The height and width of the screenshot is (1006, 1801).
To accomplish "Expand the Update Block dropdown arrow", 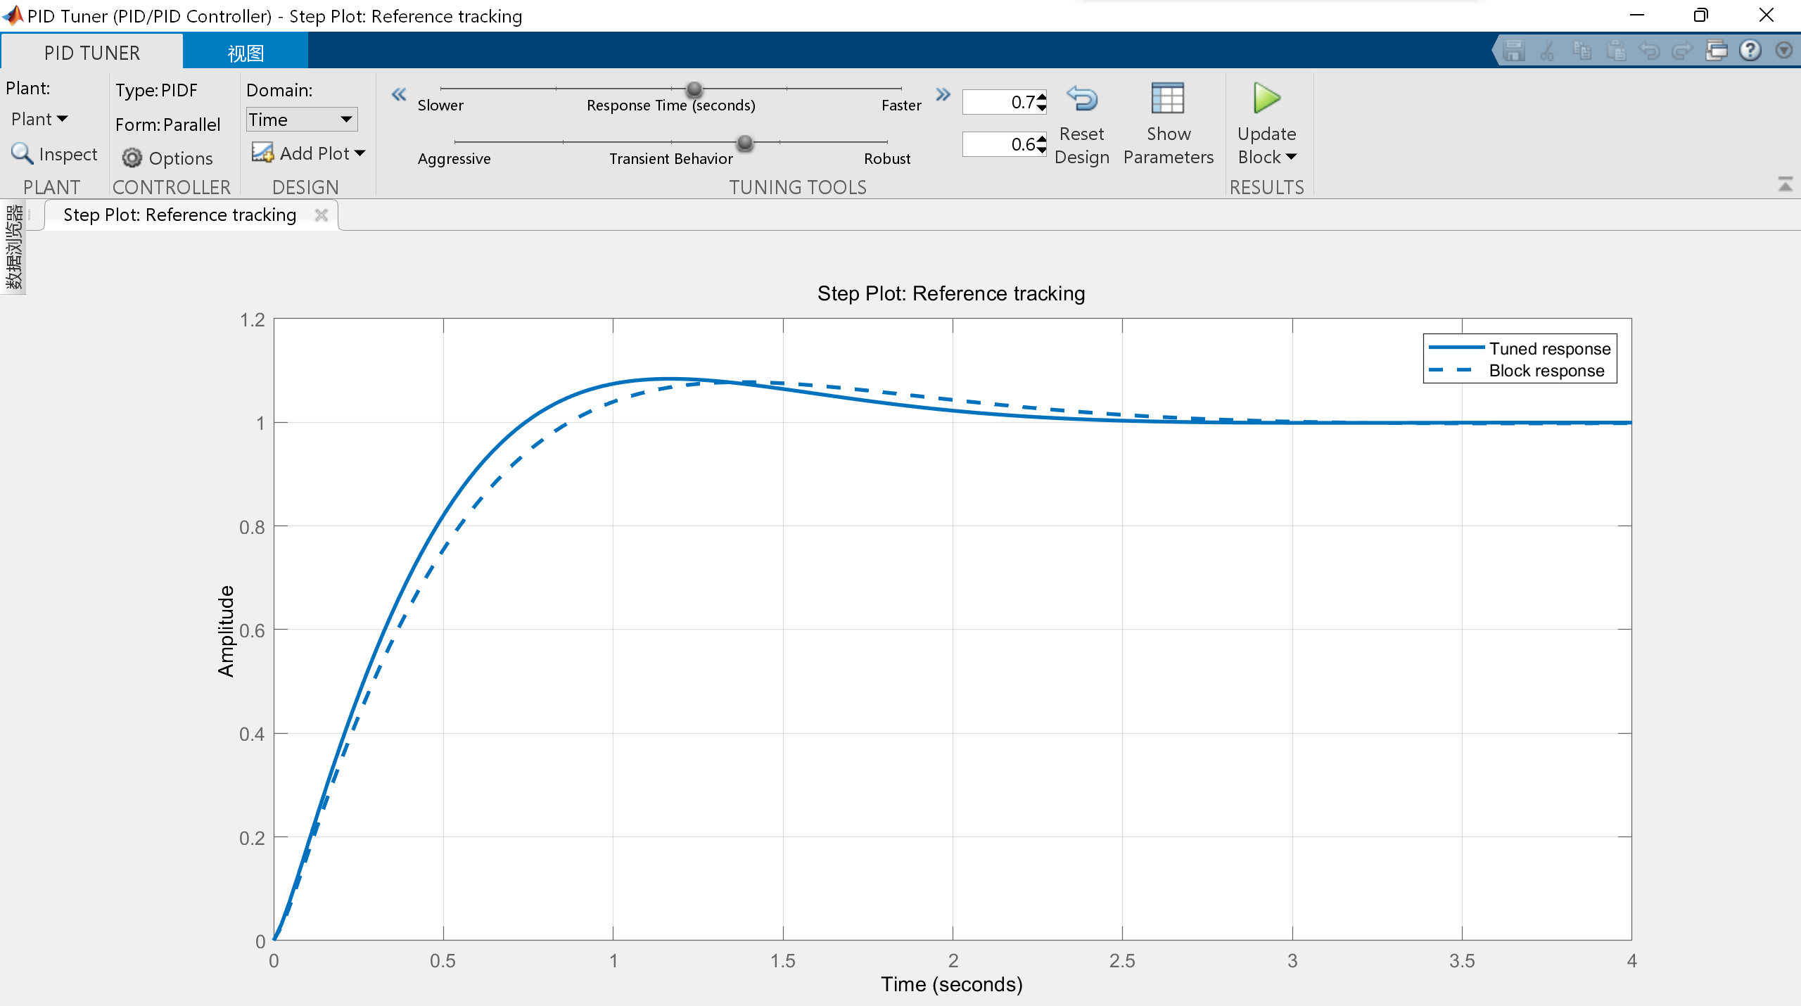I will pyautogui.click(x=1291, y=157).
